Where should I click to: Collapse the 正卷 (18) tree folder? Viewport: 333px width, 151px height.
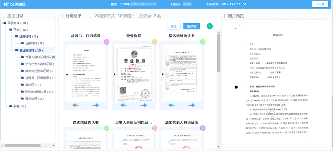[10, 30]
